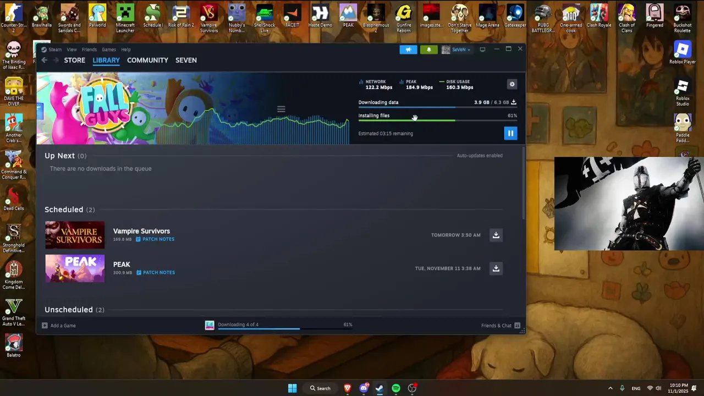Viewport: 704px width, 396px height.
Task: Open the SEVEN profile tab
Action: click(186, 60)
